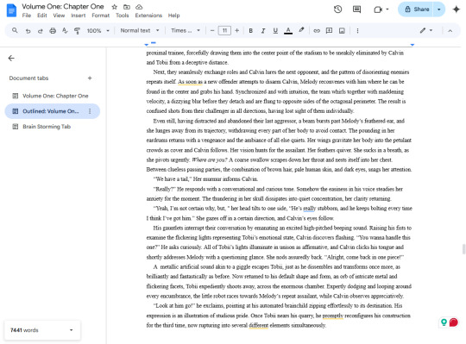The image size is (466, 344).
Task: Insert an image from toolbar
Action: tap(342, 30)
